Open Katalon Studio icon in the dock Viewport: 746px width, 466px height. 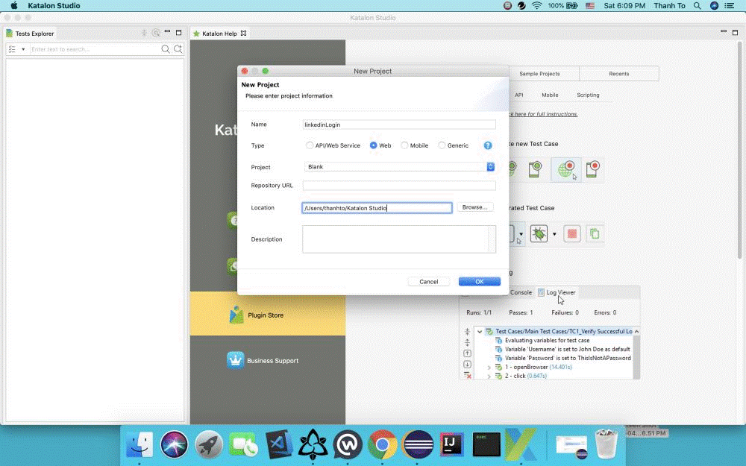(521, 444)
